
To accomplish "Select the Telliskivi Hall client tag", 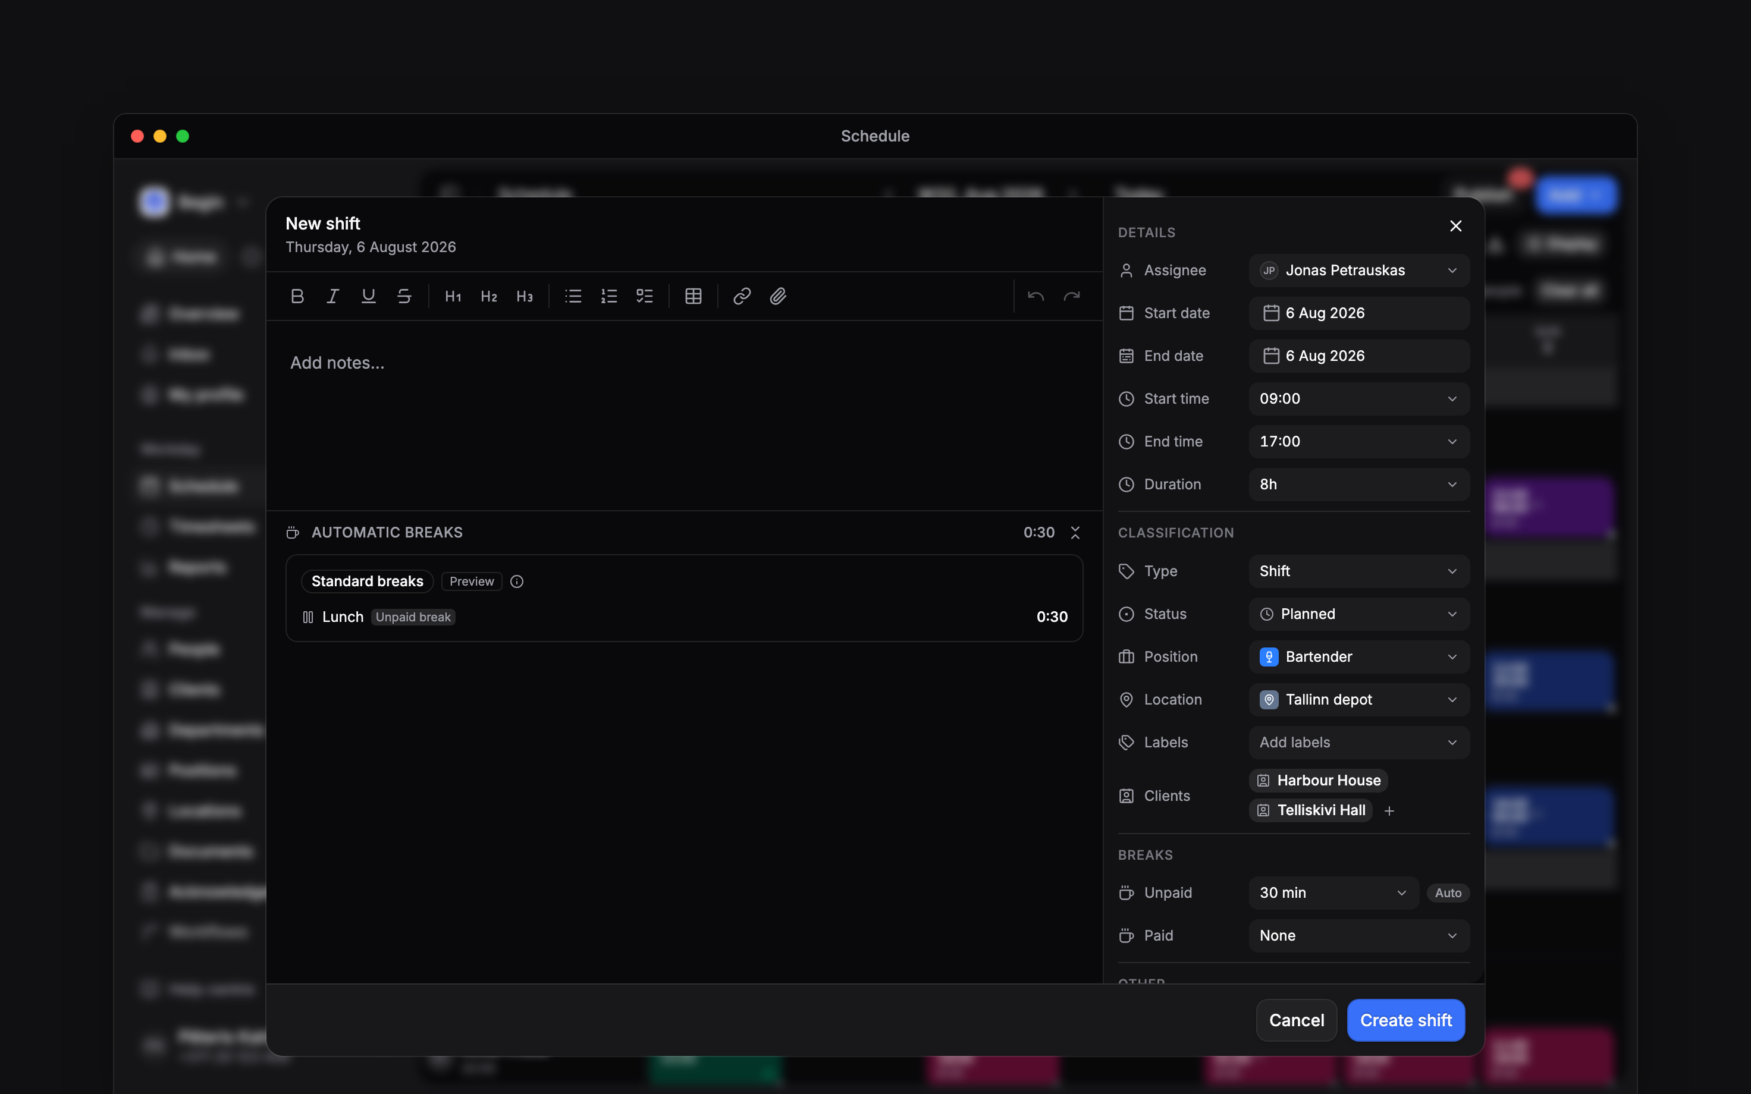I will pos(1310,810).
